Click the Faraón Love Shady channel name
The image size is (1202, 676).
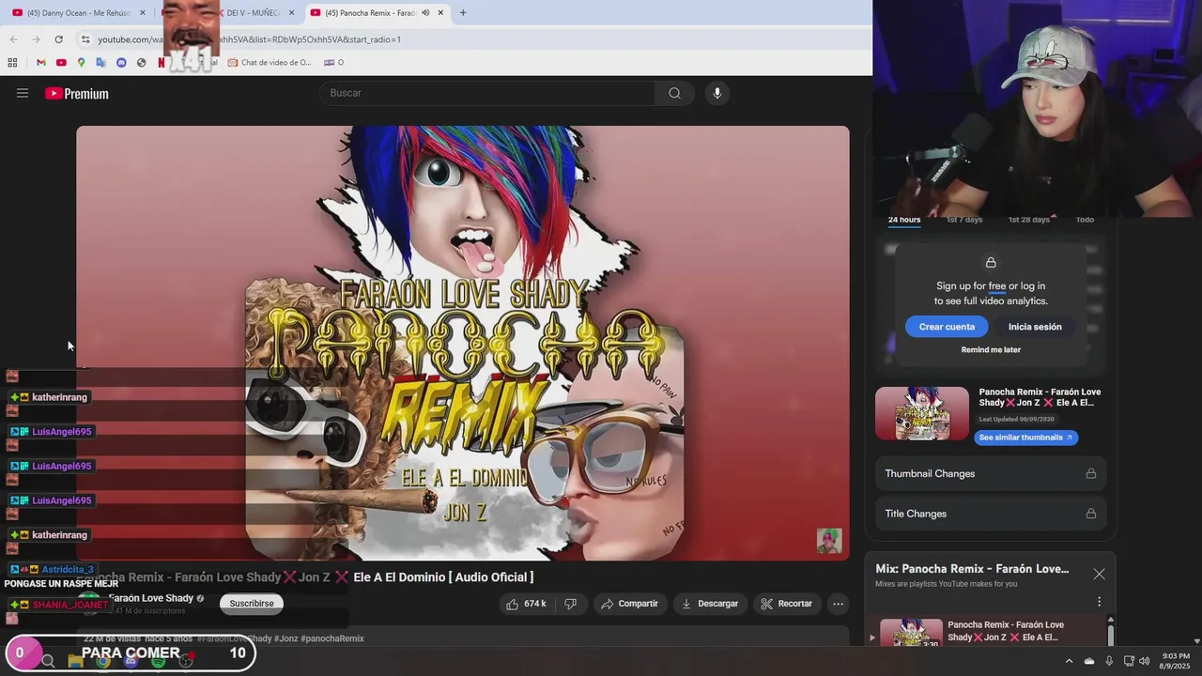151,598
